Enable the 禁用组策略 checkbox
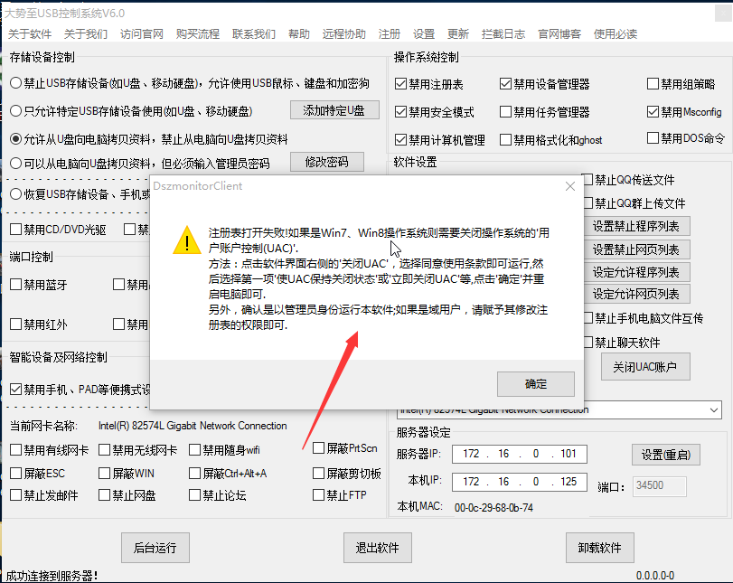This screenshot has height=583, width=733. 653,84
